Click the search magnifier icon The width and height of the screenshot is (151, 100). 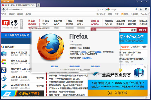(136, 9)
